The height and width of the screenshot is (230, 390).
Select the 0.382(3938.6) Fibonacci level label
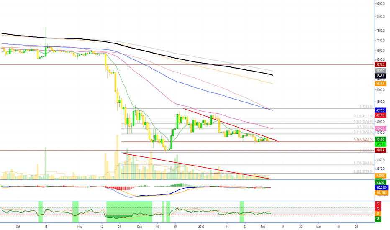coord(363,122)
